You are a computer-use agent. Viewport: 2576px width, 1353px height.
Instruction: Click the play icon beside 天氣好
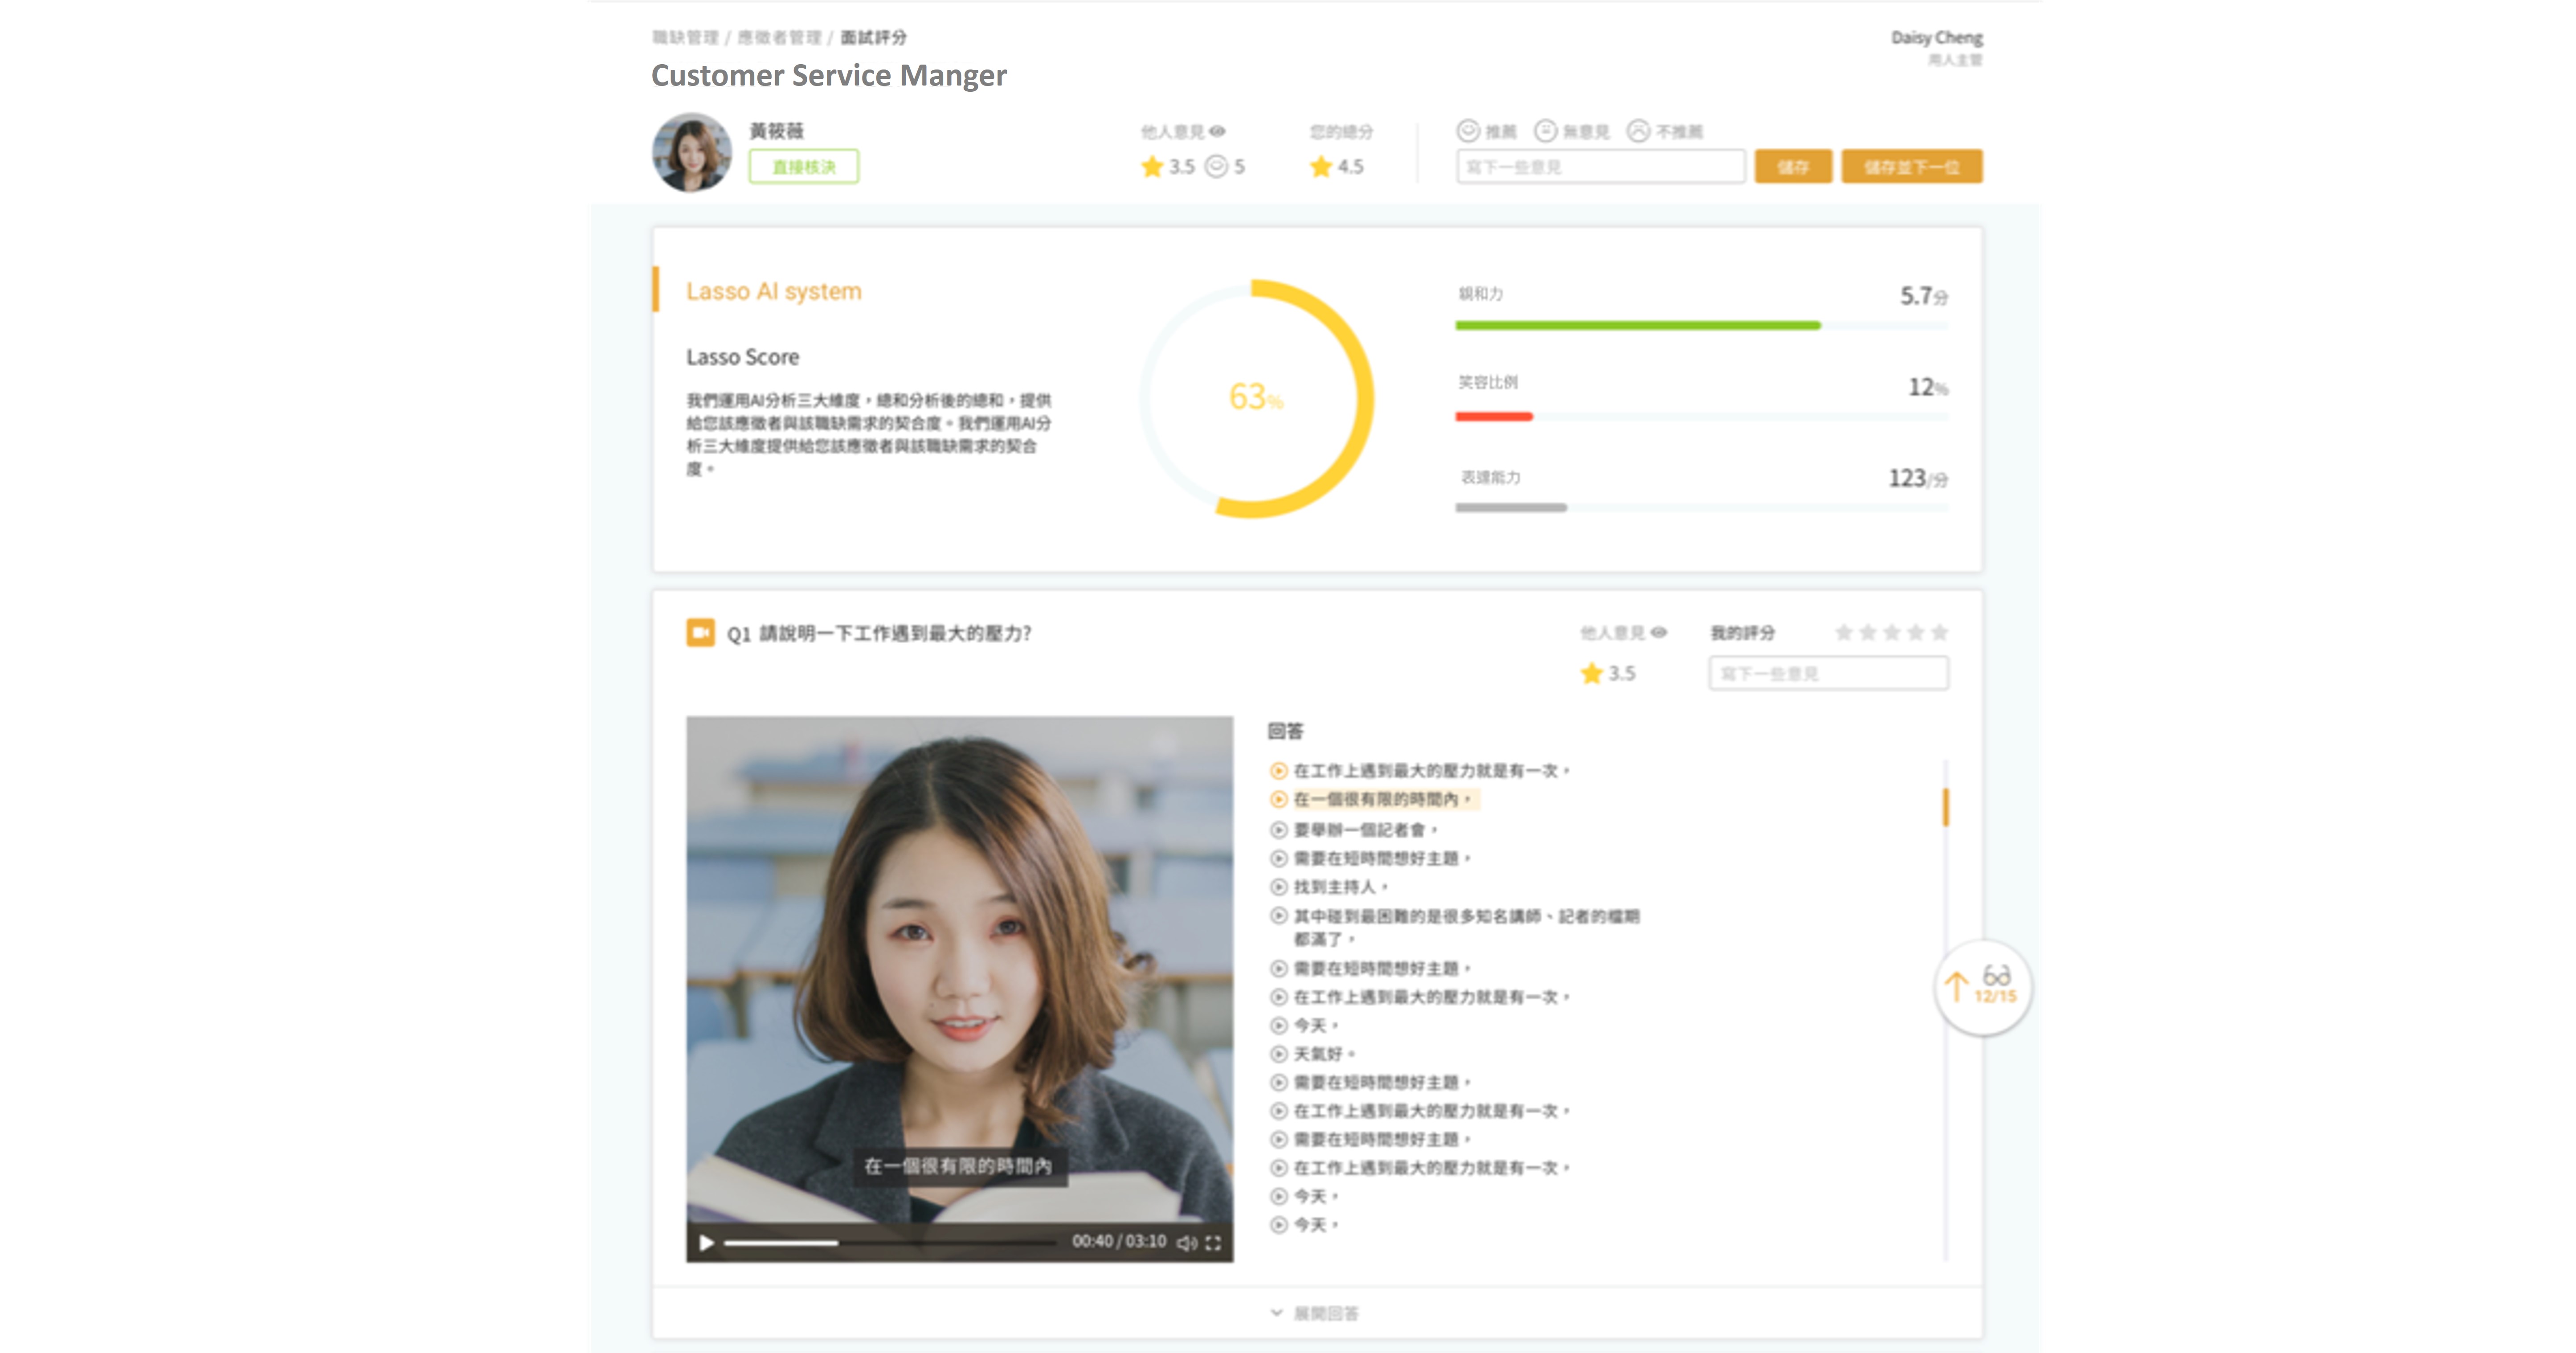1278,1053
